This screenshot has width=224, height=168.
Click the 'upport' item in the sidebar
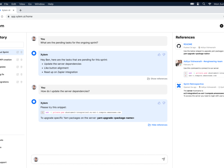(3, 162)
